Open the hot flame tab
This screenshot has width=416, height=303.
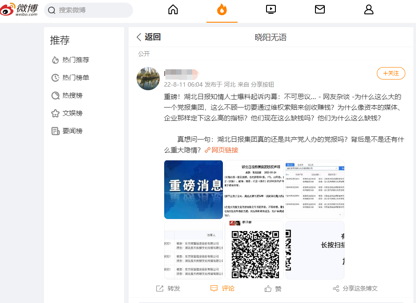222,10
